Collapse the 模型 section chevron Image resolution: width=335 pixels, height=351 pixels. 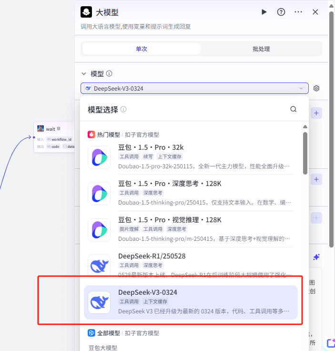(84, 73)
